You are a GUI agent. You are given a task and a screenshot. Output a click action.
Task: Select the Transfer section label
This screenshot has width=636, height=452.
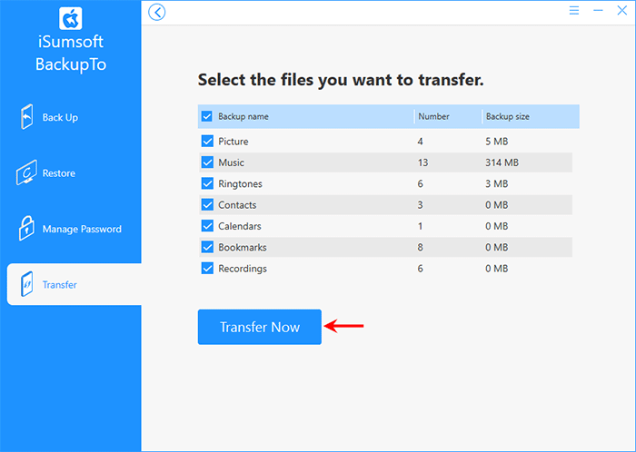pos(60,285)
